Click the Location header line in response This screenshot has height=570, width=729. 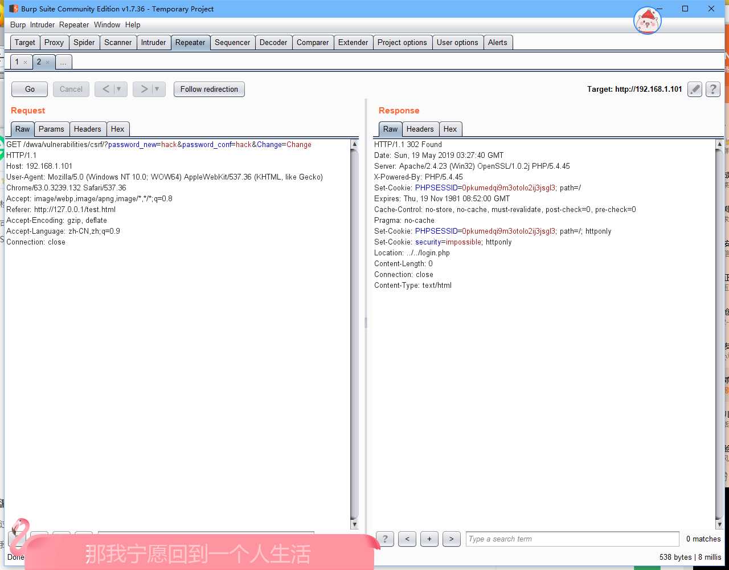[x=412, y=253]
